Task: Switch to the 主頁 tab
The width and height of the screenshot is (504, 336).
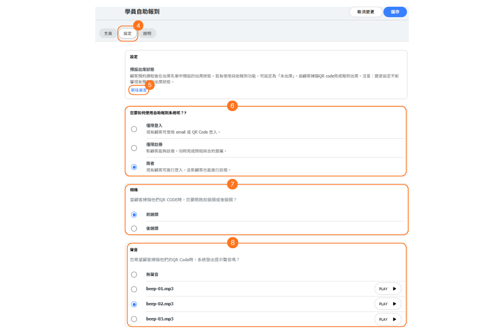Action: [108, 33]
